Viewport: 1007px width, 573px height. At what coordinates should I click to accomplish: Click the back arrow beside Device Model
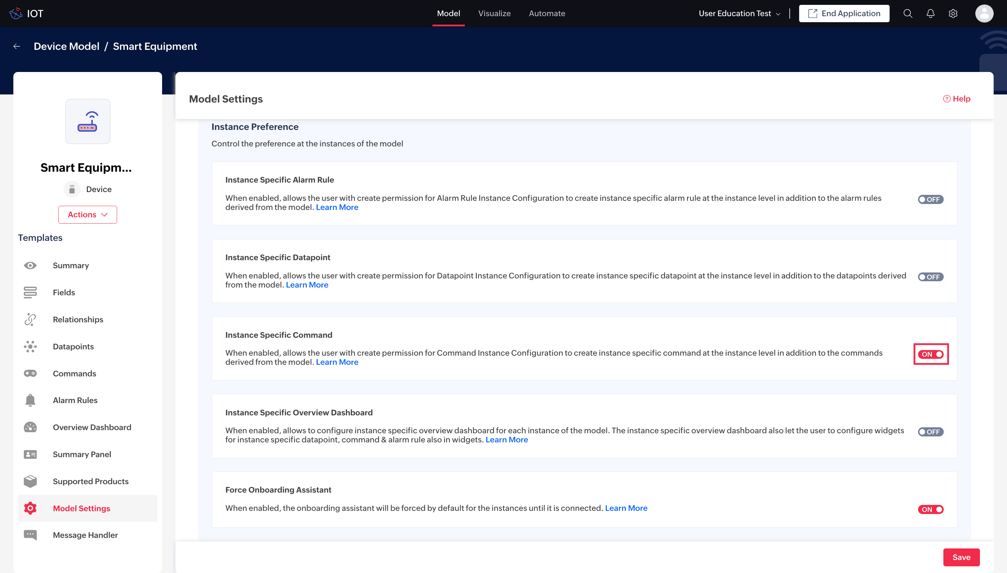coord(17,46)
